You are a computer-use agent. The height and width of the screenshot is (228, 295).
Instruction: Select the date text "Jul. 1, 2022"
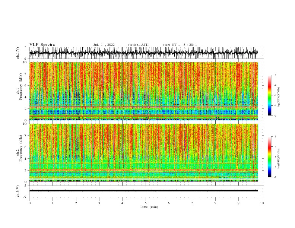click(x=104, y=45)
